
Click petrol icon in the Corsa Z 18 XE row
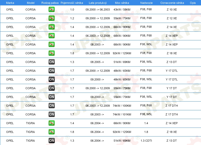pyautogui.click(x=51, y=53)
